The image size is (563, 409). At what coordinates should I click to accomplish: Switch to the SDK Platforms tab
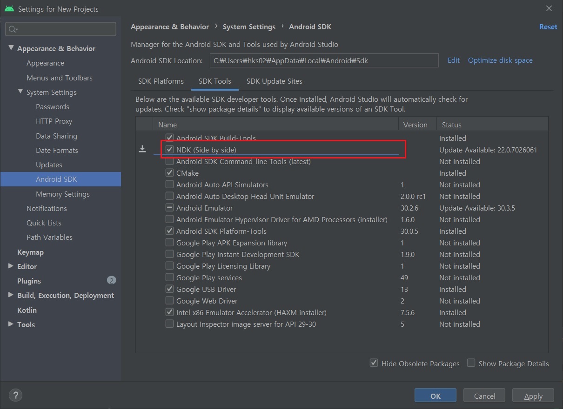[161, 81]
